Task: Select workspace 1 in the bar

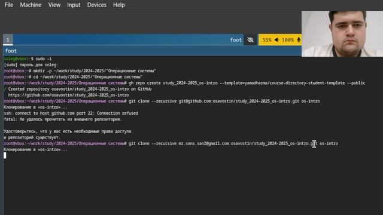Action: point(8,40)
